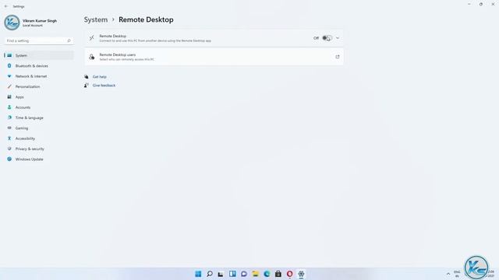Click the Personalization brush icon
Viewport: 499px width, 280px height.
pyautogui.click(x=9, y=86)
